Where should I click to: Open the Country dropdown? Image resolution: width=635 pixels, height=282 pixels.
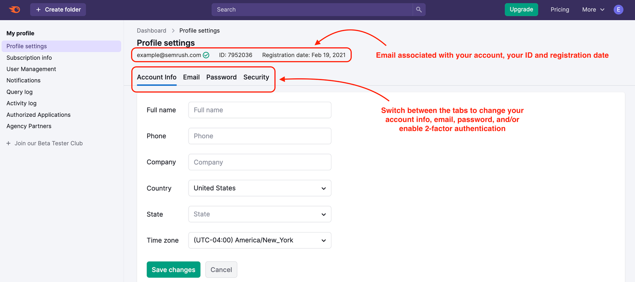coord(260,188)
